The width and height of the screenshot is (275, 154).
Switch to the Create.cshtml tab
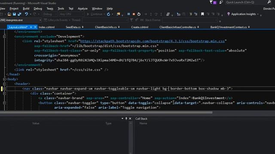click(140, 27)
